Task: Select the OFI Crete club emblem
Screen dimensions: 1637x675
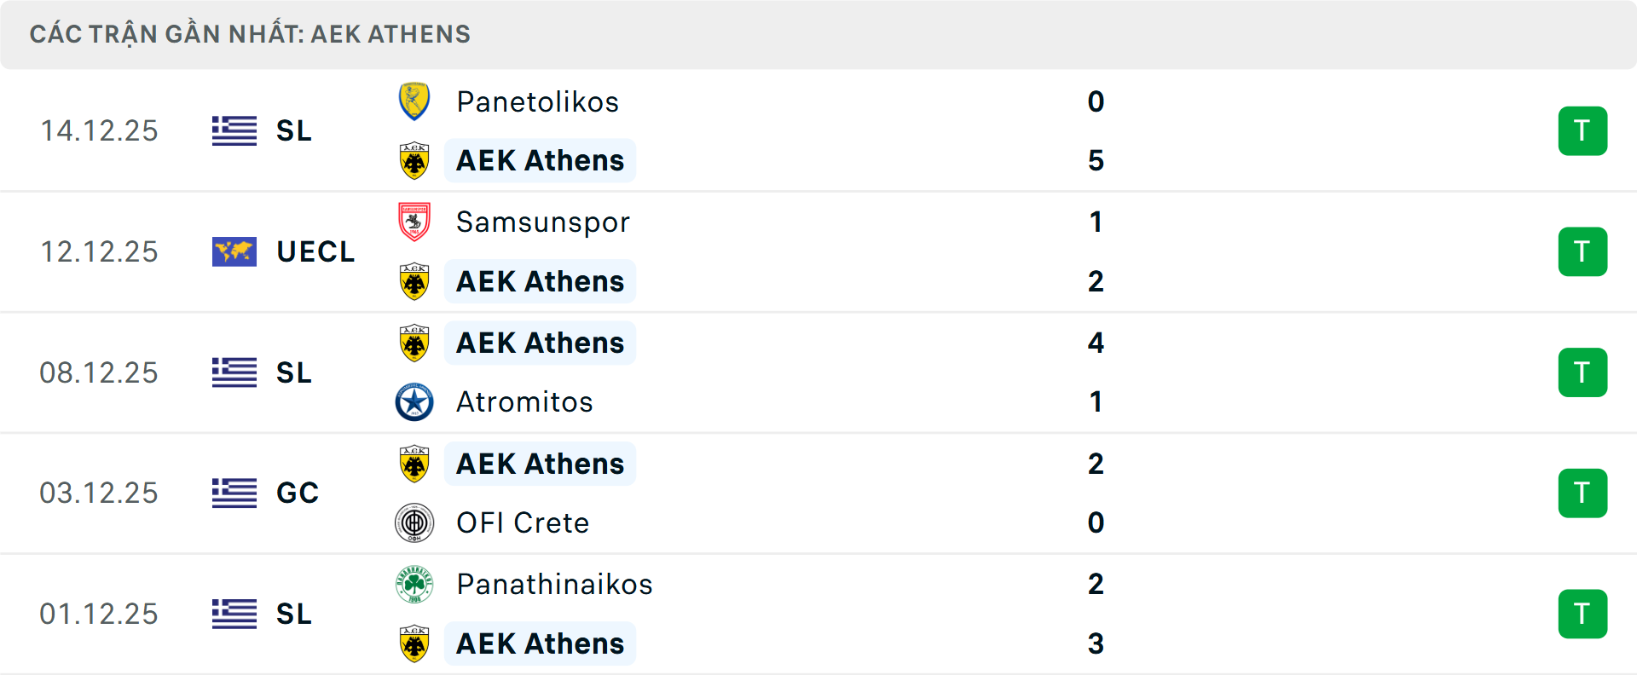Action: (414, 522)
